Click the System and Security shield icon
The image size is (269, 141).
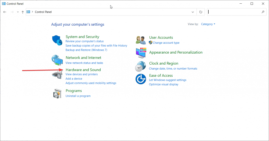[x=57, y=40]
